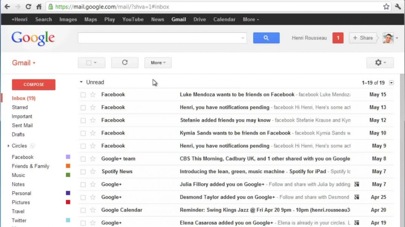Image resolution: width=405 pixels, height=227 pixels.
Task: Click the green Music label color swatch
Action: [x=68, y=175]
